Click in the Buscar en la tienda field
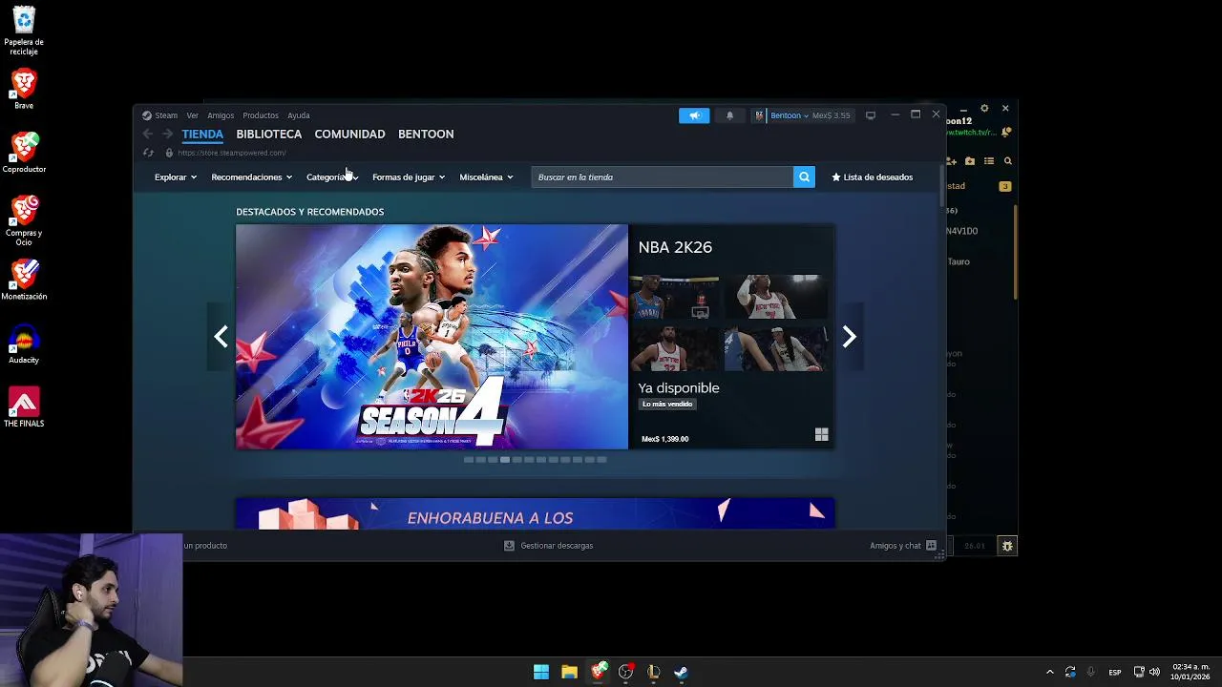The image size is (1222, 687). point(663,177)
